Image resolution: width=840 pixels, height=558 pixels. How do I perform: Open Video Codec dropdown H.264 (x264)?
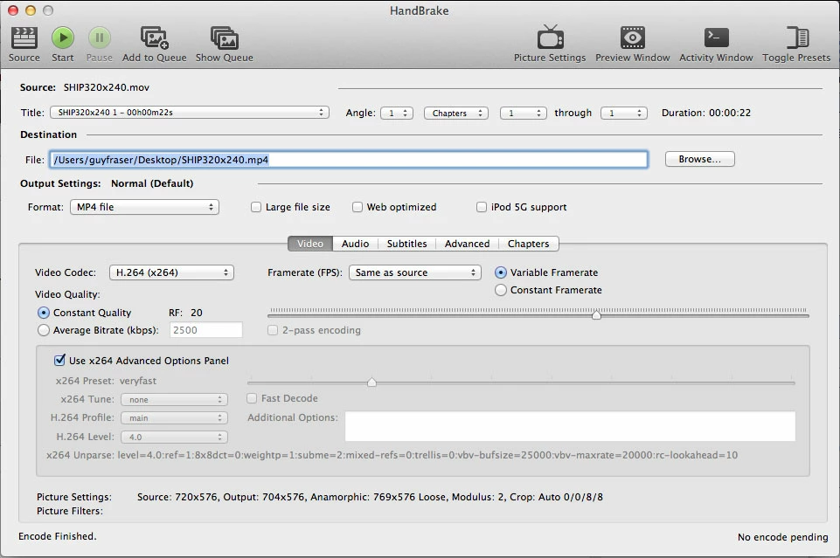pyautogui.click(x=171, y=272)
